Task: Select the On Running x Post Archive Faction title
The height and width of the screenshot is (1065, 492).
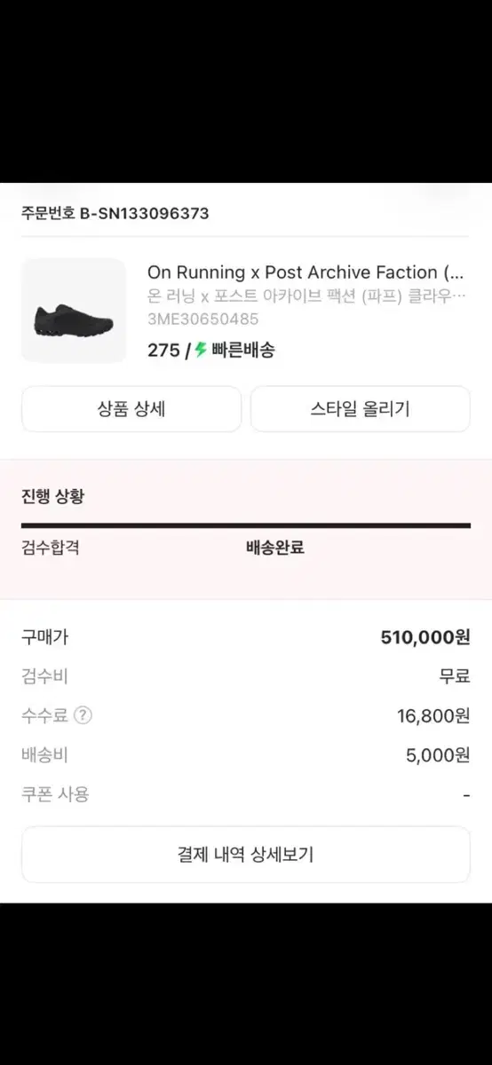Action: (x=306, y=272)
